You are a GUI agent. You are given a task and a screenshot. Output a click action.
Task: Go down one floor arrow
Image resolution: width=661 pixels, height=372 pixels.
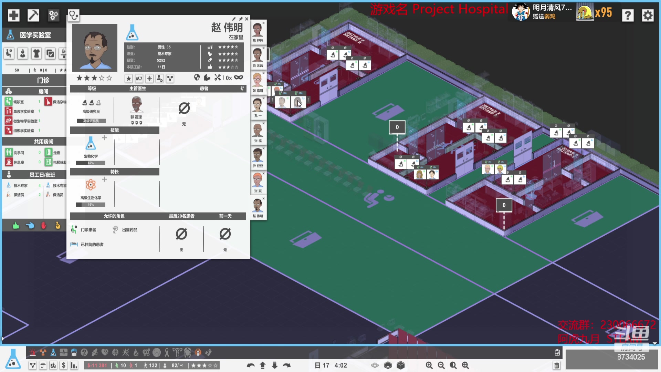coord(275,365)
